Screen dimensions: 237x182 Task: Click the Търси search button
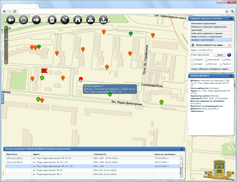pyautogui.click(x=220, y=55)
